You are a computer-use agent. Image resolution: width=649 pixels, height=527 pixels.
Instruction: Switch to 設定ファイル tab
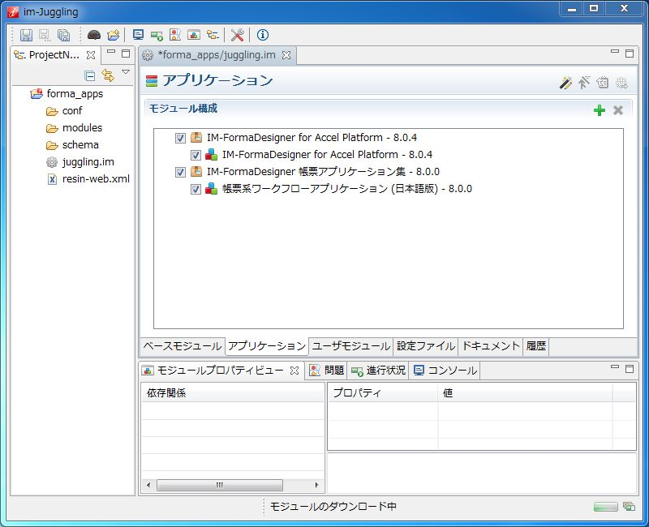[x=425, y=346]
